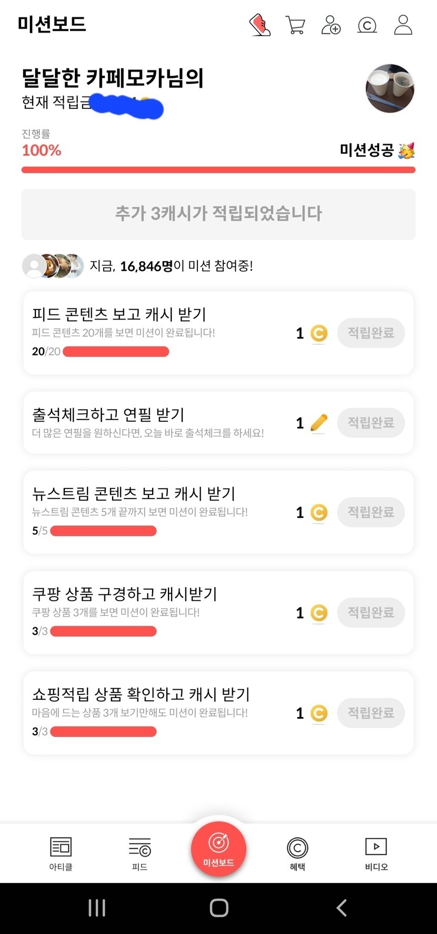Open the 뉴스트림 콘텐츠 mission card
This screenshot has height=934, width=437.
[x=158, y=512]
